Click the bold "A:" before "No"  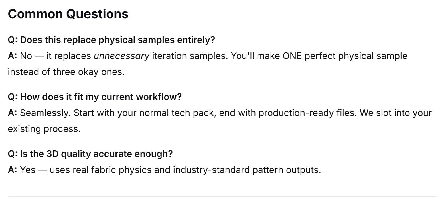tap(13, 56)
